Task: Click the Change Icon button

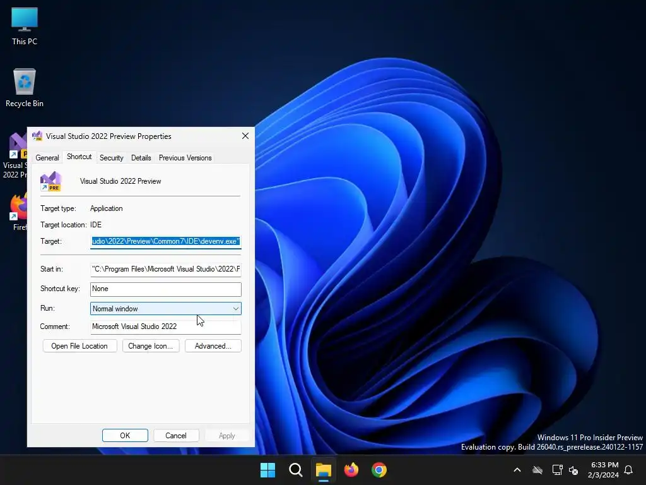Action: 150,346
